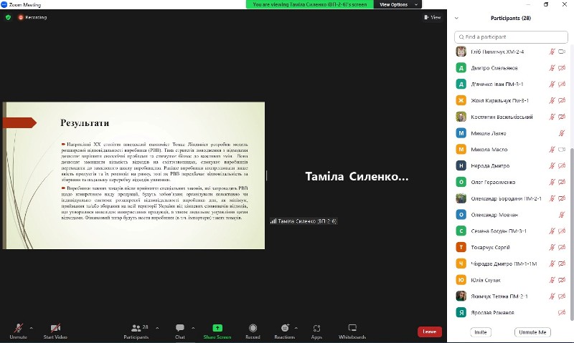The height and width of the screenshot is (343, 574).
Task: Click Гліб Пилипчук's profile avatar
Action: point(461,52)
